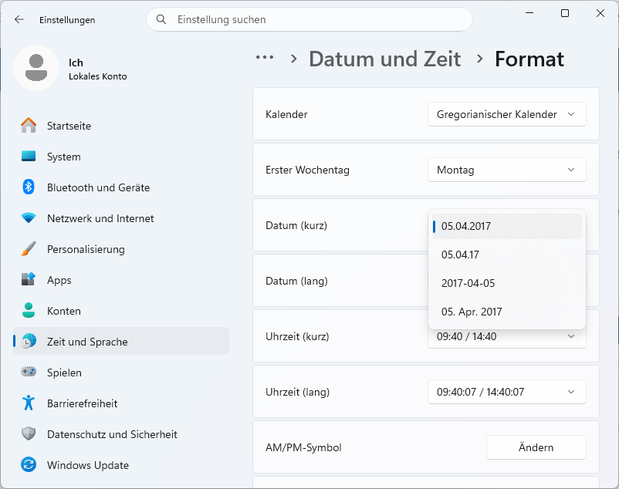This screenshot has width=619, height=489.
Task: Click the back arrow icon
Action: (19, 20)
